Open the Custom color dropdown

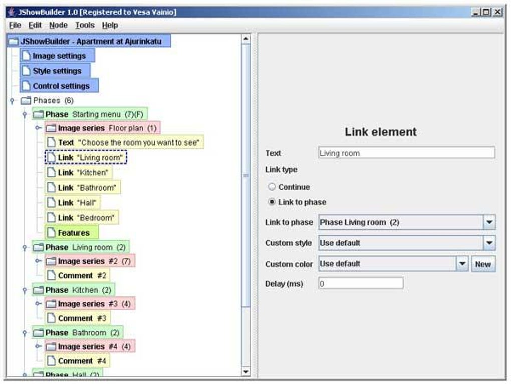pos(462,264)
